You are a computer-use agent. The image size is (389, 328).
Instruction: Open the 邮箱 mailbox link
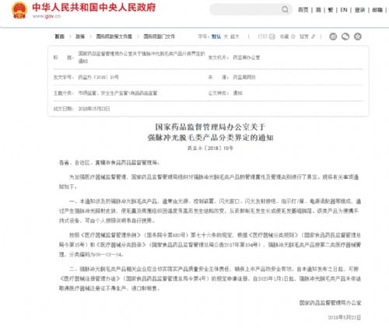coord(377,10)
